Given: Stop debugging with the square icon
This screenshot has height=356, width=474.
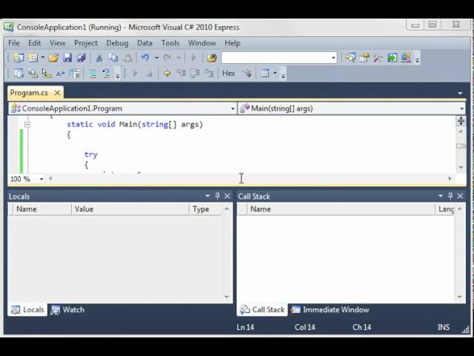Looking at the screenshot, I should pos(149,73).
